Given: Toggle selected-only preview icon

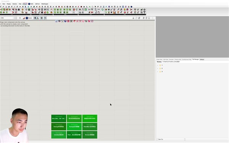Looking at the screenshot, I should [144, 18].
